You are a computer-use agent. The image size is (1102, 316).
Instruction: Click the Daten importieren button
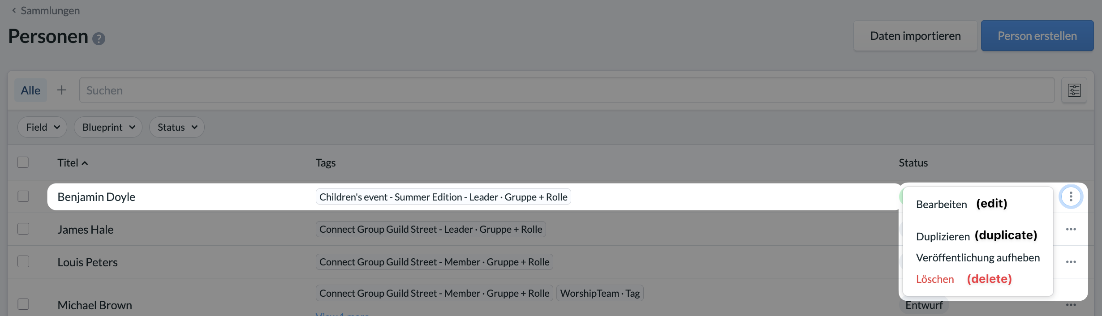tap(916, 36)
